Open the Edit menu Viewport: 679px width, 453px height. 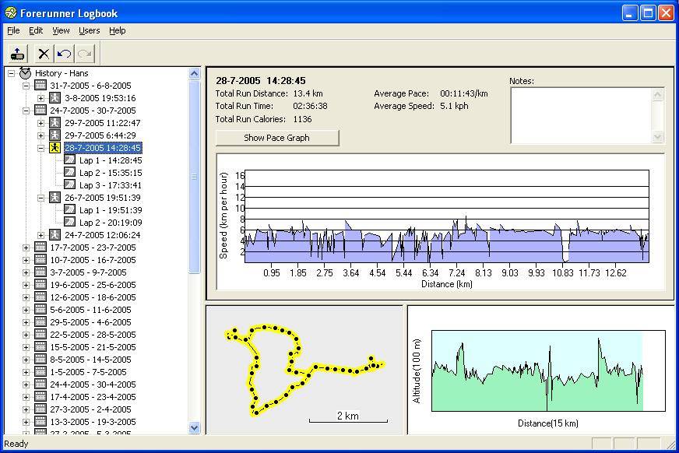(36, 30)
